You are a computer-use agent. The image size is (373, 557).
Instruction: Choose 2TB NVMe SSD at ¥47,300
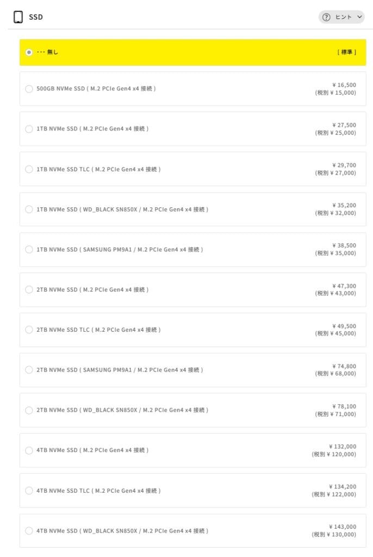pos(29,289)
